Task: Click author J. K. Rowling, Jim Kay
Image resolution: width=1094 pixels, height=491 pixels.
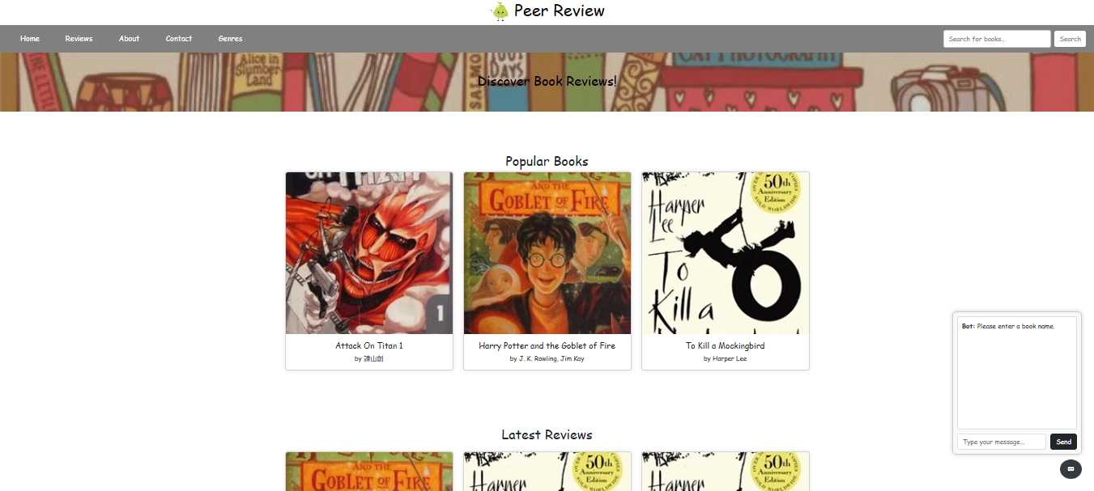Action: (x=547, y=358)
